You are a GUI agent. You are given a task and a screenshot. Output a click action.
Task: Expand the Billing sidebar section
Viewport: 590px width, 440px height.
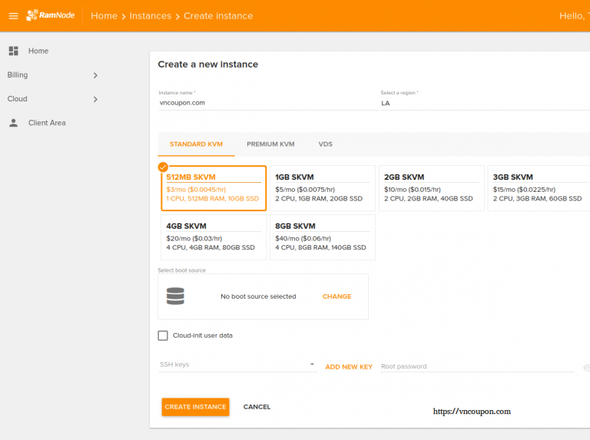(x=95, y=75)
